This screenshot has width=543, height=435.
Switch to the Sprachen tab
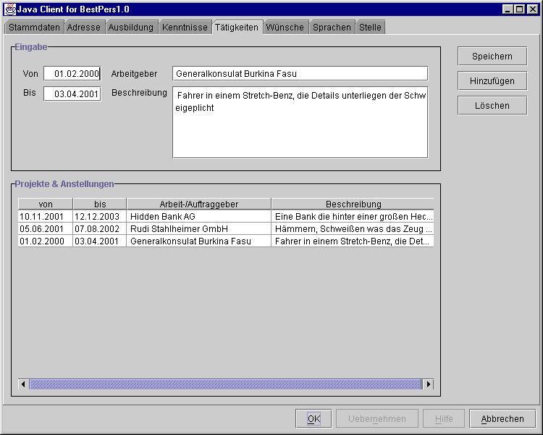click(332, 27)
